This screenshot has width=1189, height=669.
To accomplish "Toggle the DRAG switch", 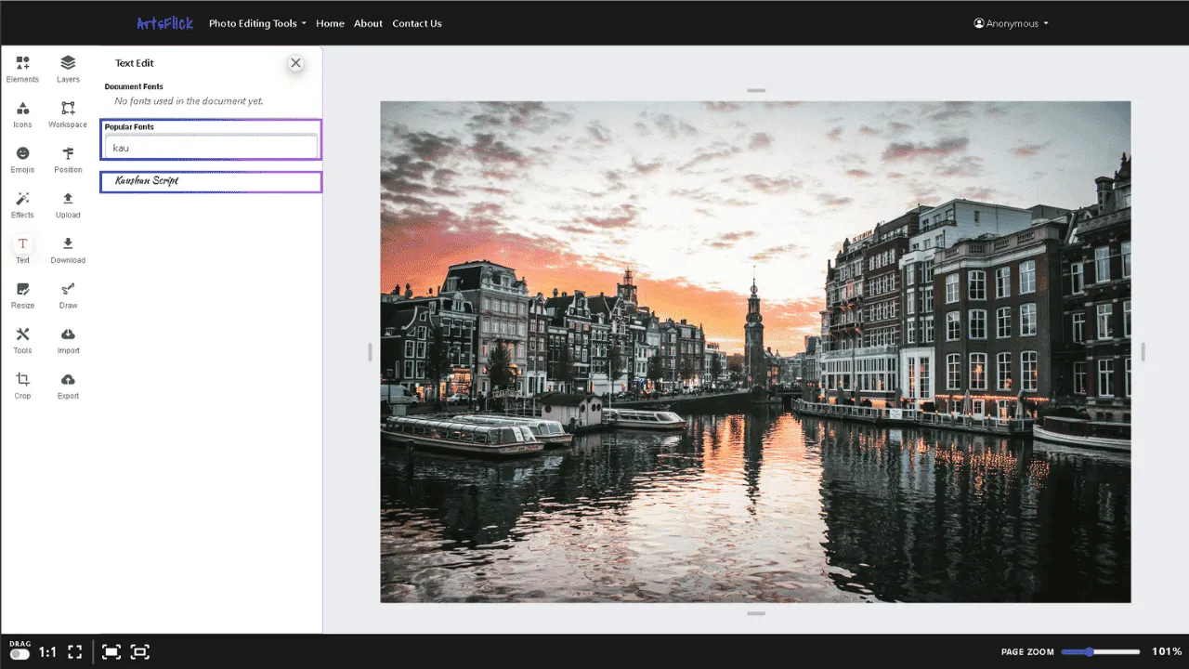I will coord(20,654).
